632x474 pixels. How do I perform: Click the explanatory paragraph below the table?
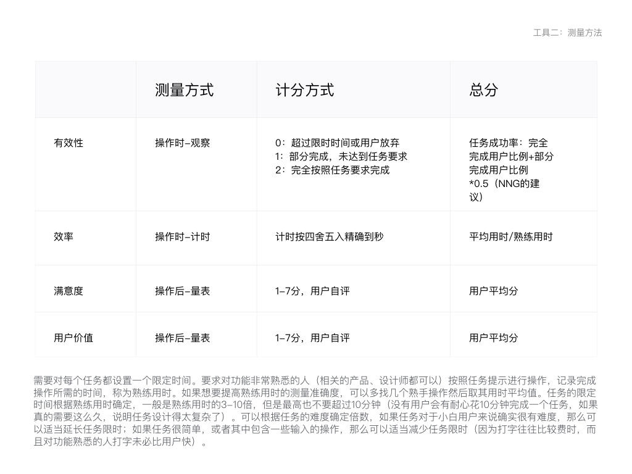[x=315, y=411]
